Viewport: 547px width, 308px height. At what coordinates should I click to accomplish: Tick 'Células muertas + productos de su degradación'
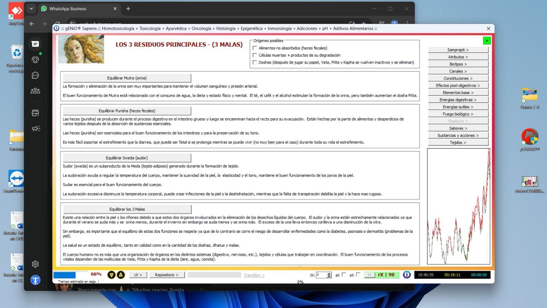pos(255,55)
